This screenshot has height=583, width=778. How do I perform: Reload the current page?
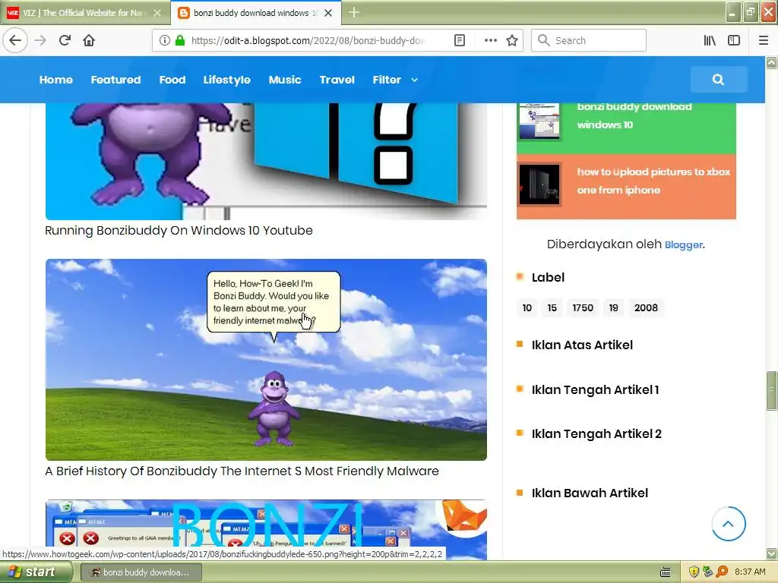pos(65,40)
